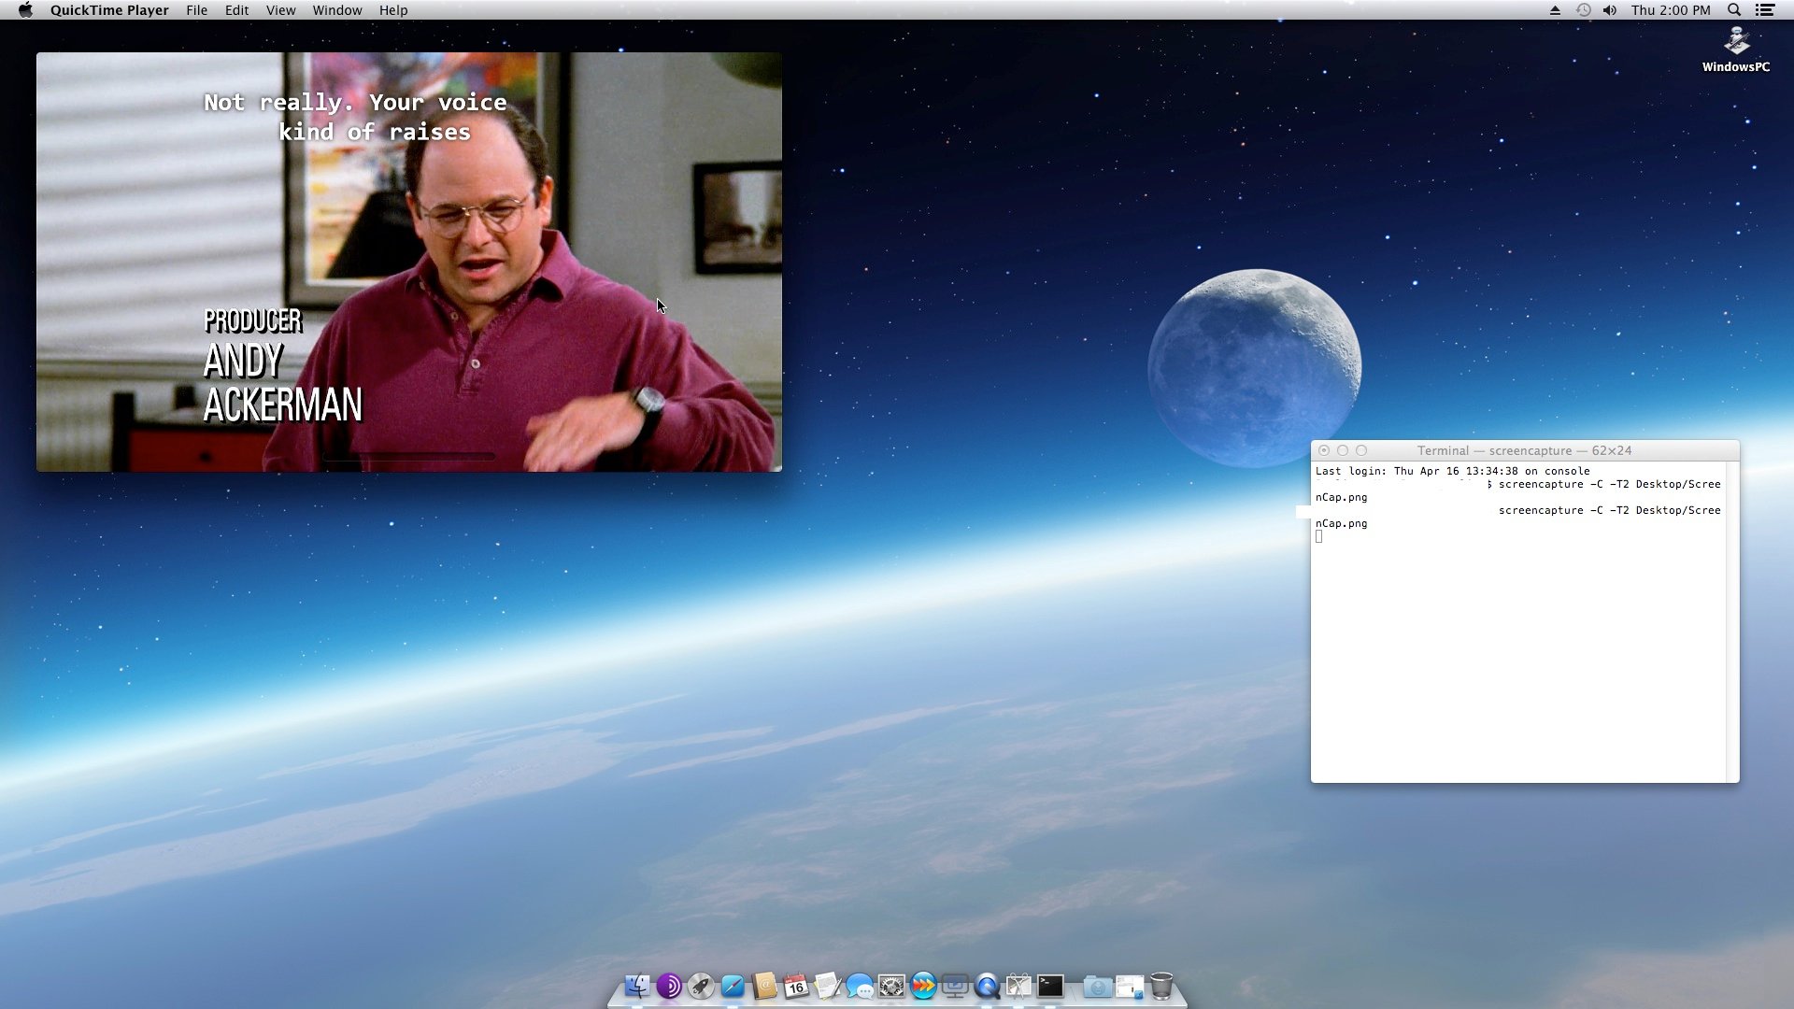Screen dimensions: 1794x1009
Task: Open the scissors Grab utility Dock icon
Action: pyautogui.click(x=1018, y=986)
